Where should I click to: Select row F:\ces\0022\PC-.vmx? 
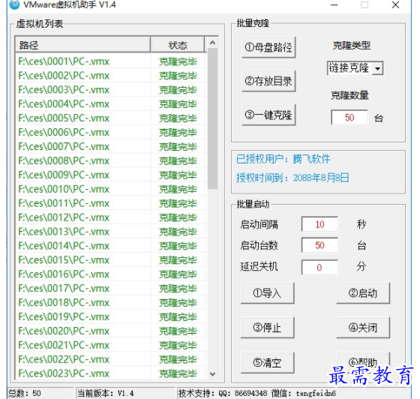pos(111,360)
